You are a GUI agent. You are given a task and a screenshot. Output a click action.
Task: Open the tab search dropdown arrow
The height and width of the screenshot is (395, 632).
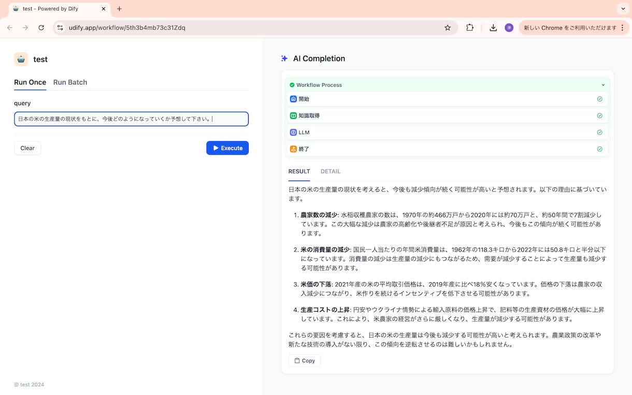(623, 9)
